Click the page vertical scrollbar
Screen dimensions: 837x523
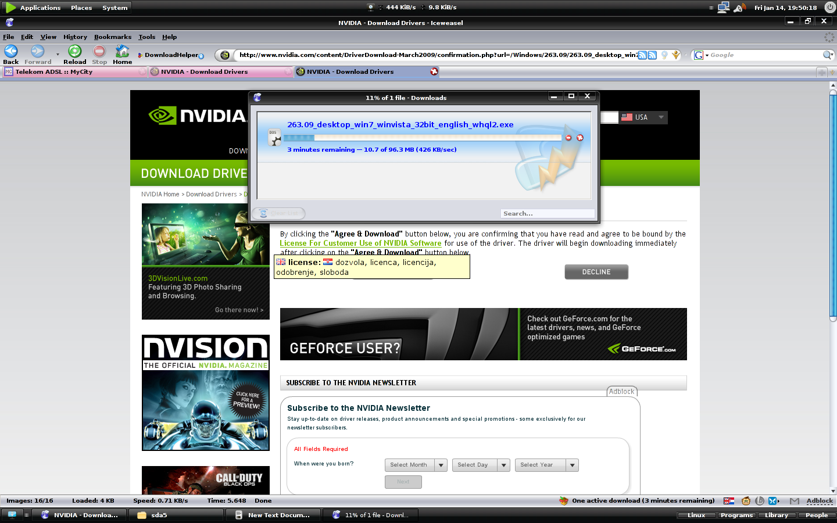tap(833, 205)
